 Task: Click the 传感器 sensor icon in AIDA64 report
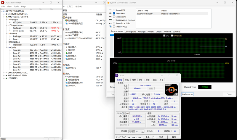coord(64,17)
